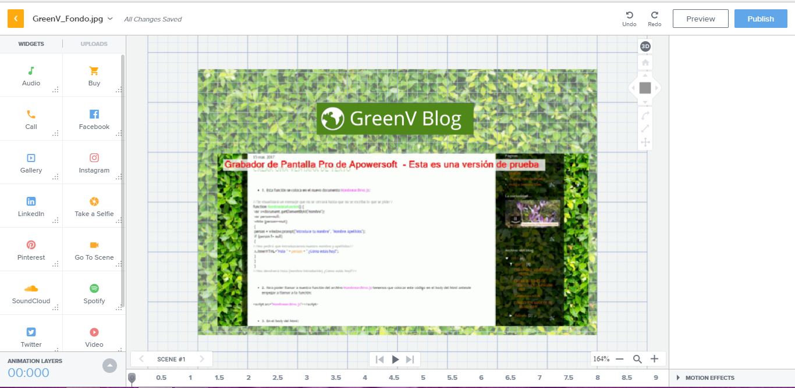
Task: Click the Scene #1 label
Action: click(x=171, y=359)
